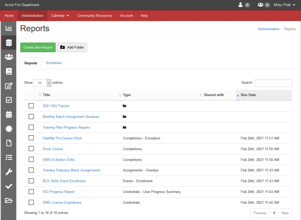301x220 pixels.
Task: Select the Driver Course row checkbox
Action: pos(31,149)
